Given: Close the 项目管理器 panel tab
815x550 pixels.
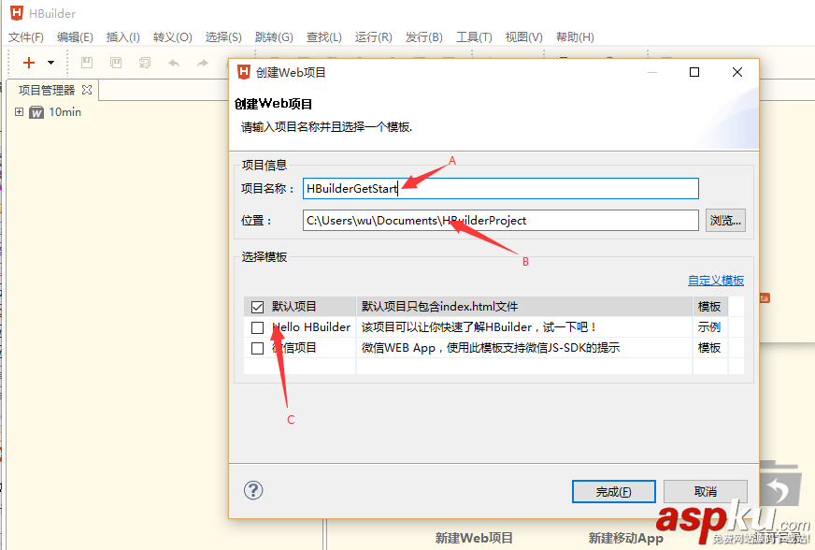Looking at the screenshot, I should (x=87, y=90).
